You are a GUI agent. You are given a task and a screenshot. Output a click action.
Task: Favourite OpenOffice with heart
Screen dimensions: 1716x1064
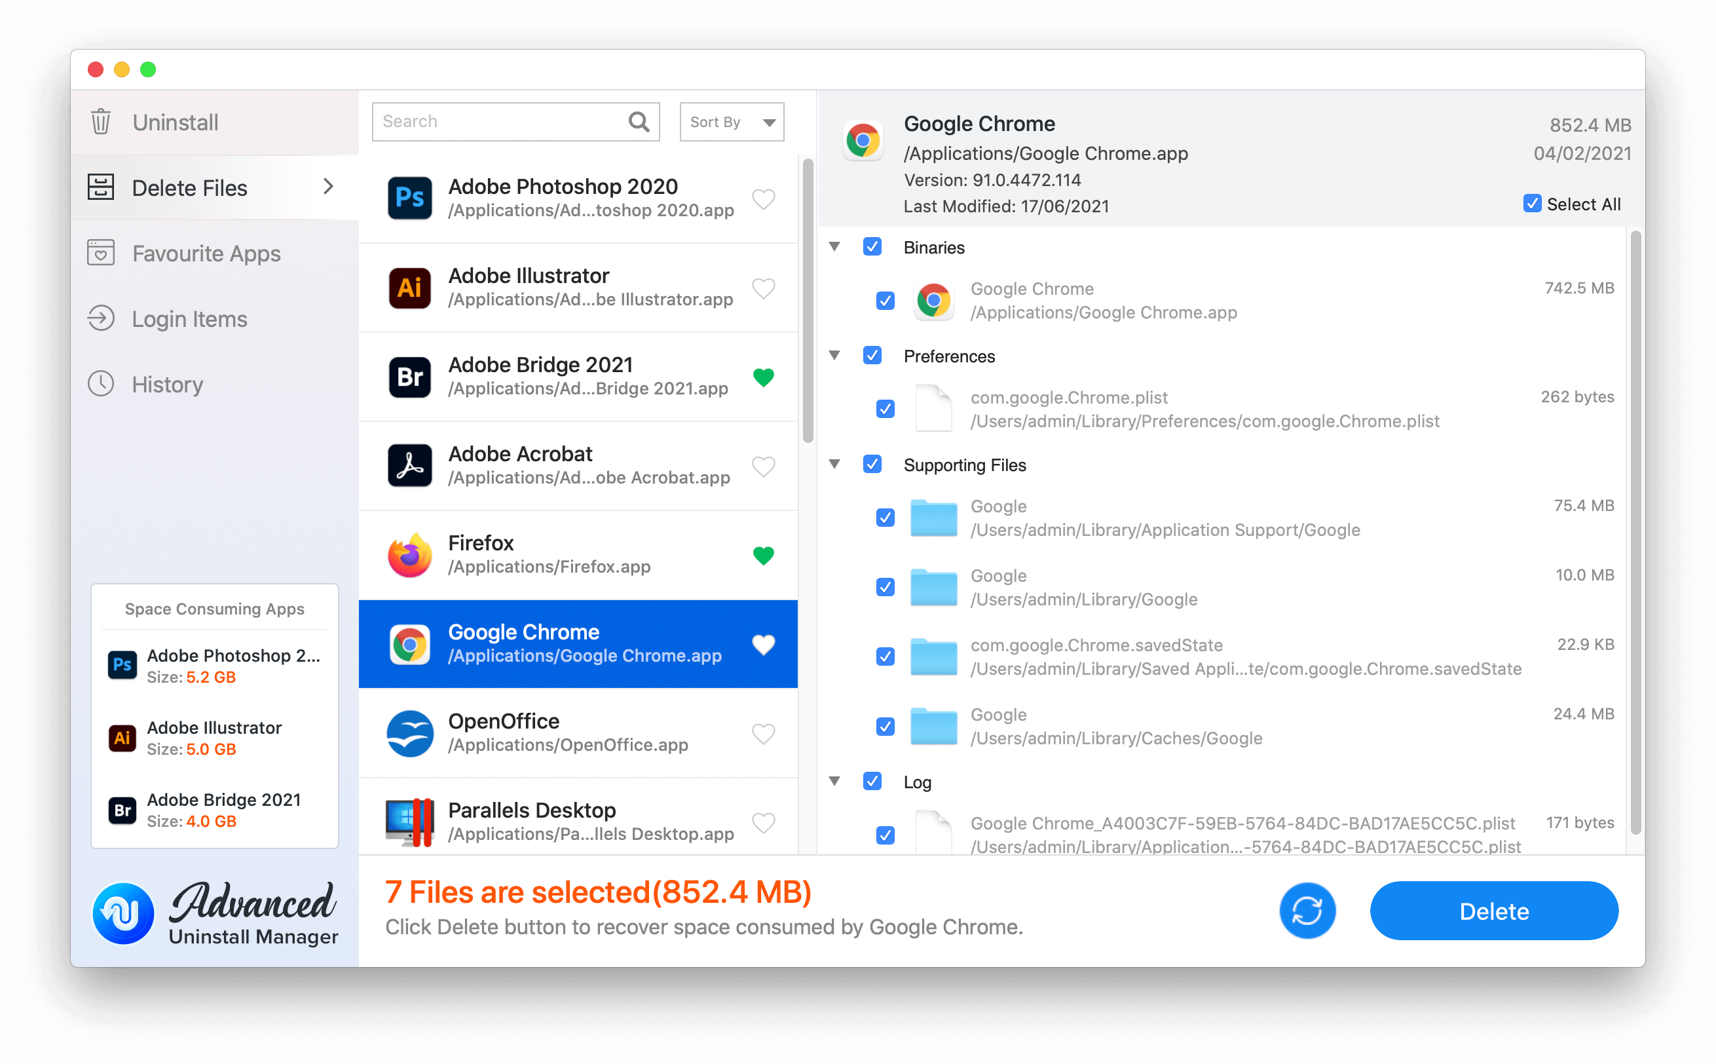pyautogui.click(x=763, y=734)
